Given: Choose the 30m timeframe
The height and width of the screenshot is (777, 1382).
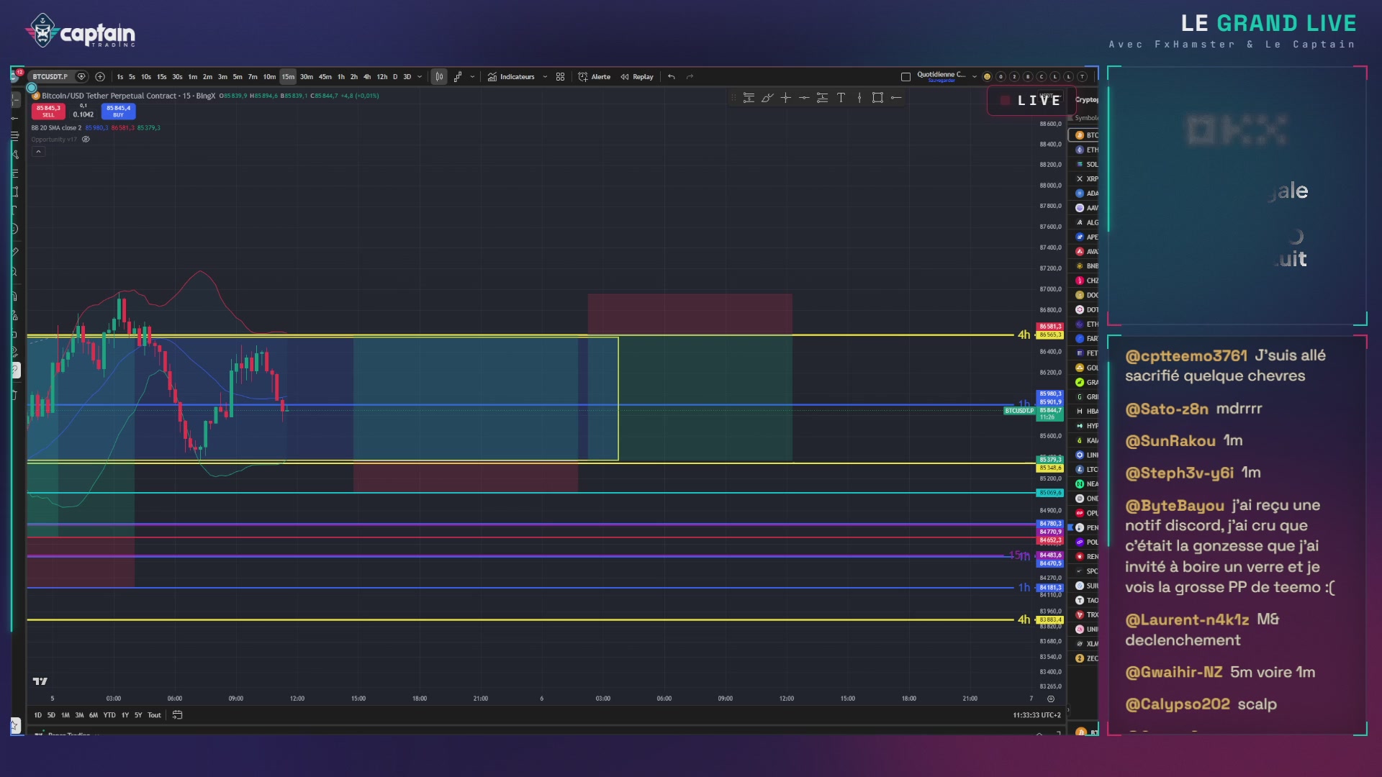Looking at the screenshot, I should pyautogui.click(x=307, y=77).
